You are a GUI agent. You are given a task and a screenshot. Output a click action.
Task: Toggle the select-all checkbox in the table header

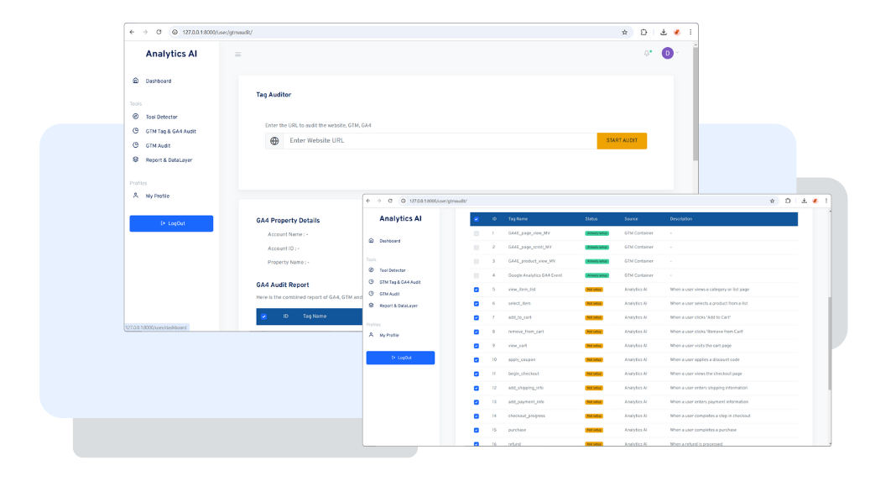click(x=477, y=219)
